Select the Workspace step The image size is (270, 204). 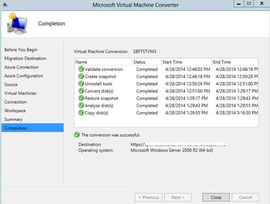15,110
